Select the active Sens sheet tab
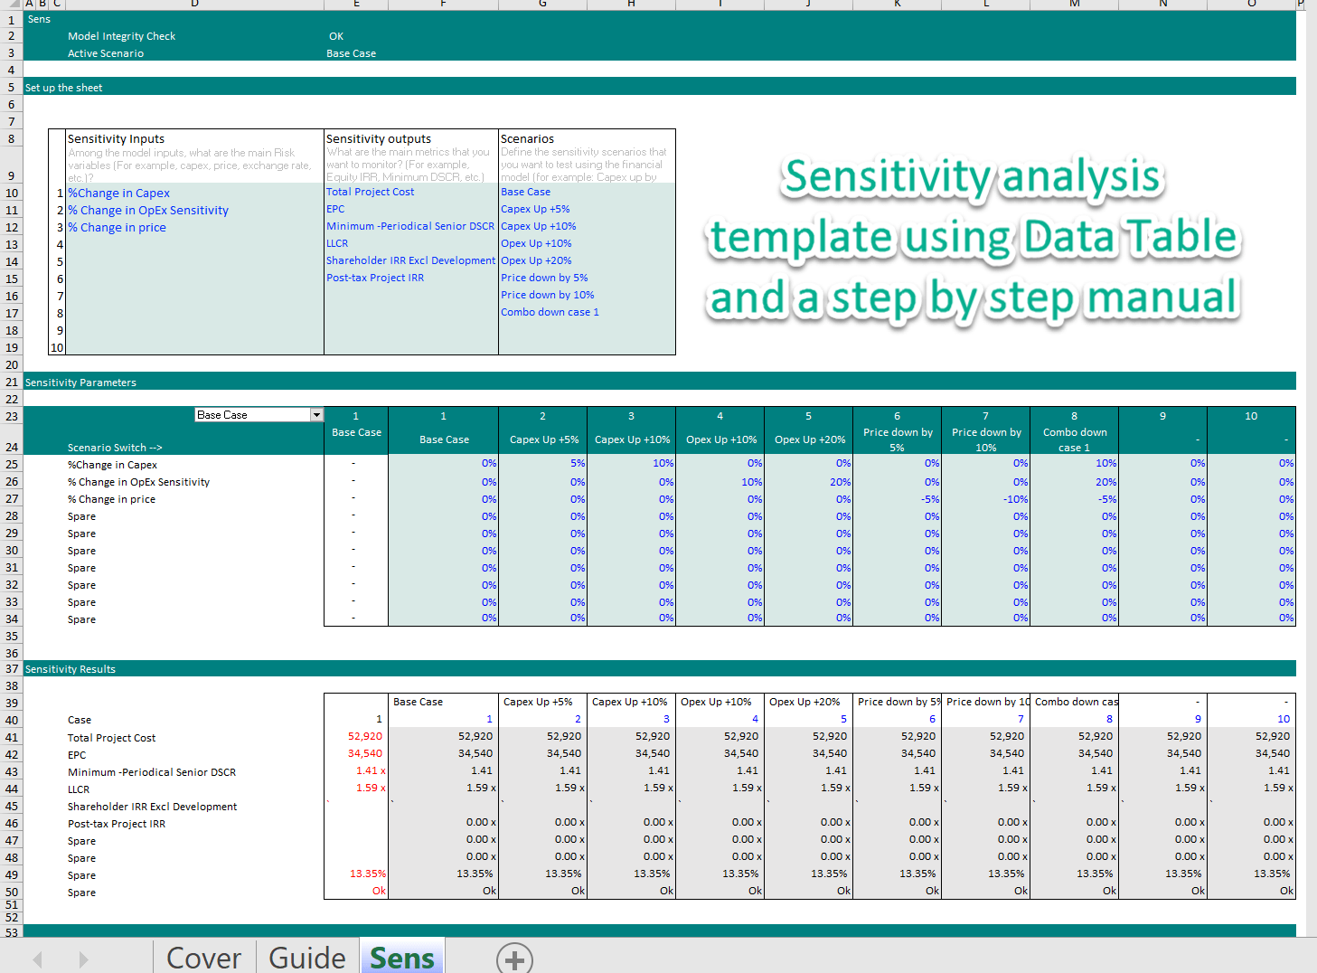This screenshot has width=1317, height=973. (x=401, y=958)
